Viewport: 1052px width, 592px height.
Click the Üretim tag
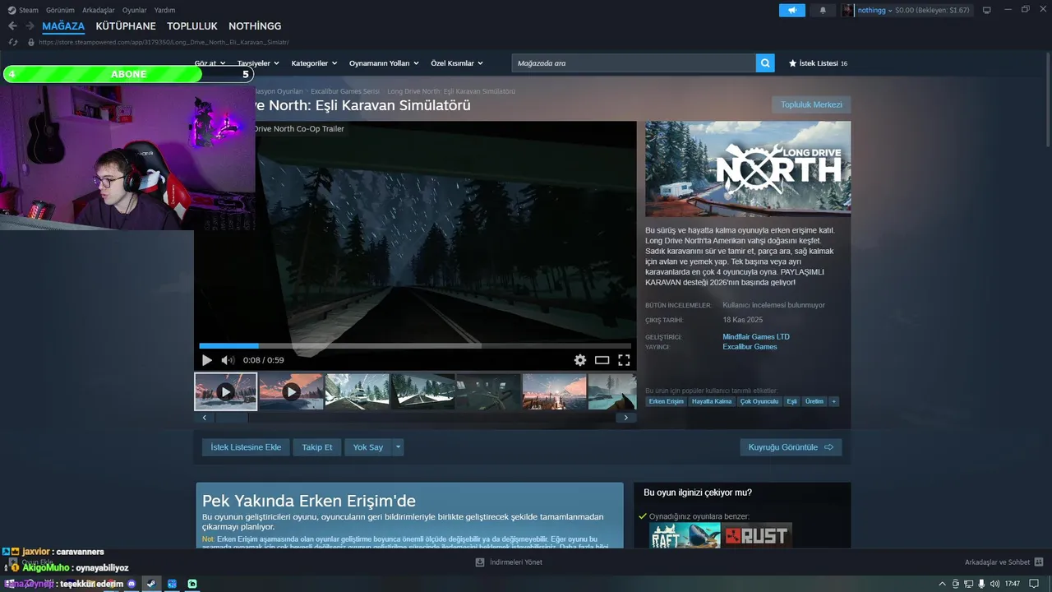pos(814,401)
